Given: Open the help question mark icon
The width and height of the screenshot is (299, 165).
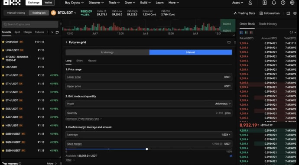Looking at the screenshot, I should [283, 3].
